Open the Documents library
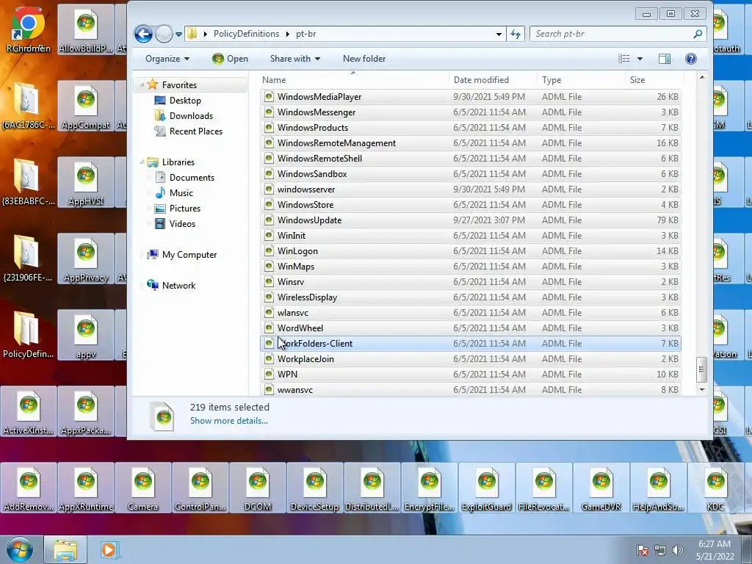752x564 pixels. click(192, 178)
